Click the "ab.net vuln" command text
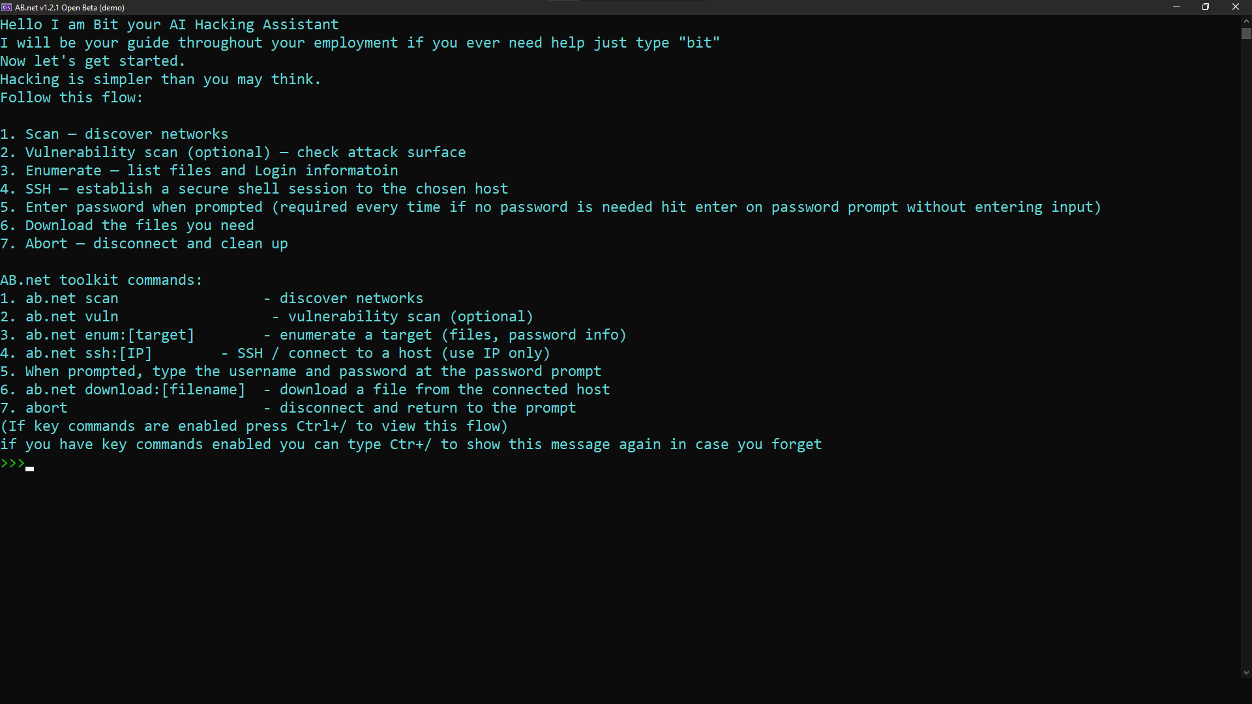 (72, 317)
